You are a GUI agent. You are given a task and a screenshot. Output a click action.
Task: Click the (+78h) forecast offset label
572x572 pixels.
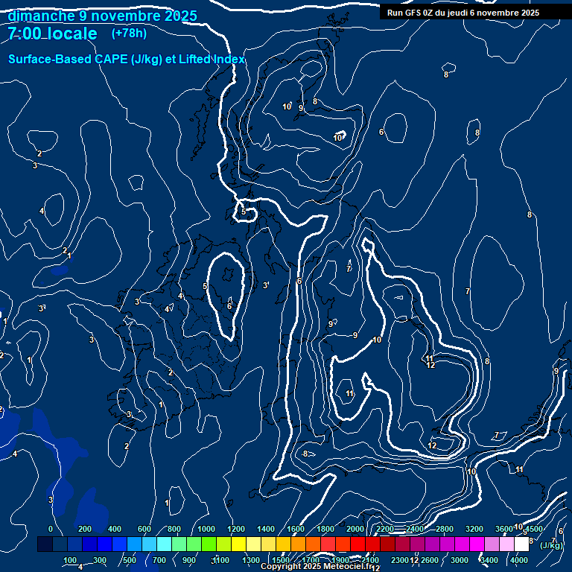pyautogui.click(x=129, y=33)
